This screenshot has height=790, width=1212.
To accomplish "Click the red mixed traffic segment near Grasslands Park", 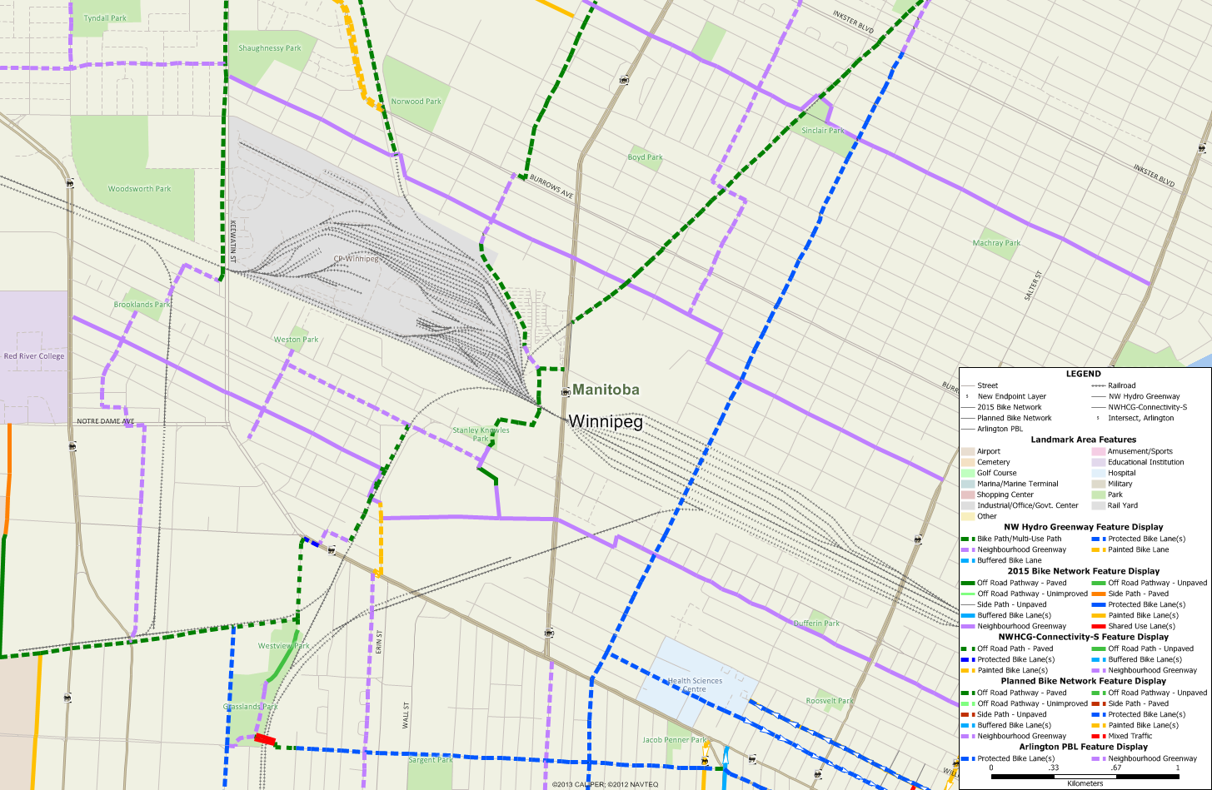I will coord(265,738).
